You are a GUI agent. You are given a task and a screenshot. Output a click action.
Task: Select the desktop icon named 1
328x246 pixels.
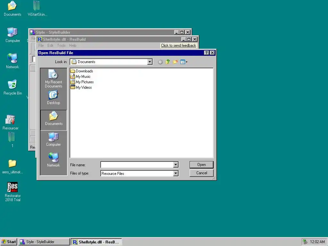click(12, 140)
